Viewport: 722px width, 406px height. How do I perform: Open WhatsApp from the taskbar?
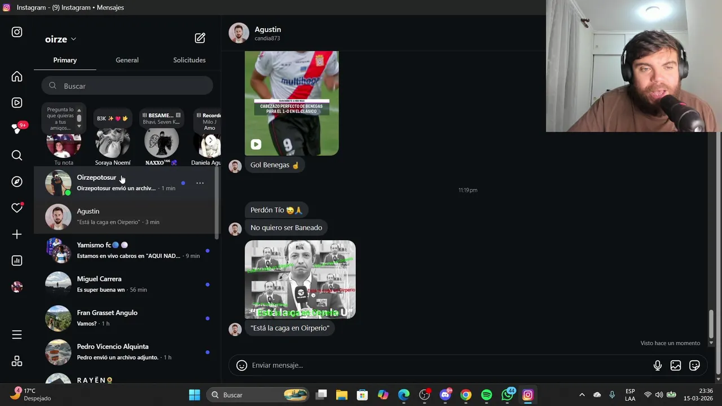(x=508, y=394)
